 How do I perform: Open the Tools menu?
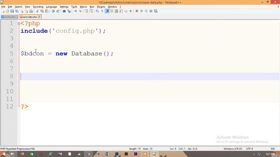(74, 7)
